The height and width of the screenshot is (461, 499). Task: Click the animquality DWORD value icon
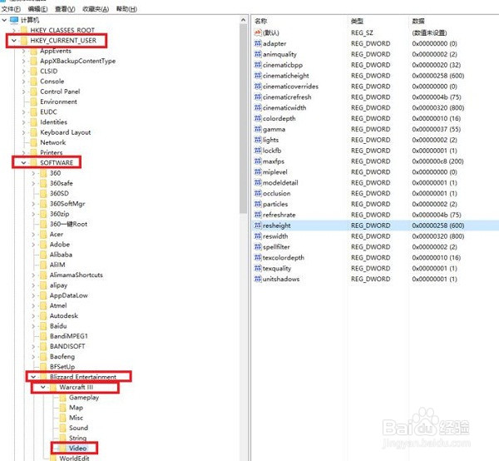(258, 54)
